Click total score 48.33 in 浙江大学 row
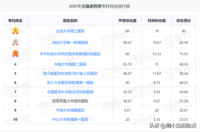200x132 pixels. click(184, 83)
